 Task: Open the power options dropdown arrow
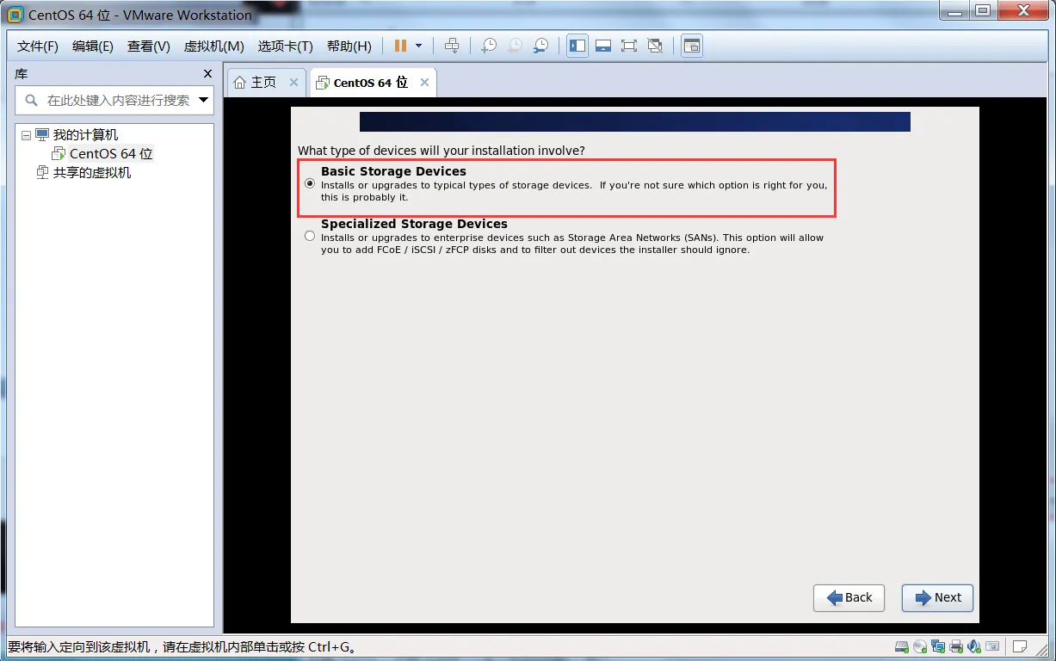(x=419, y=46)
